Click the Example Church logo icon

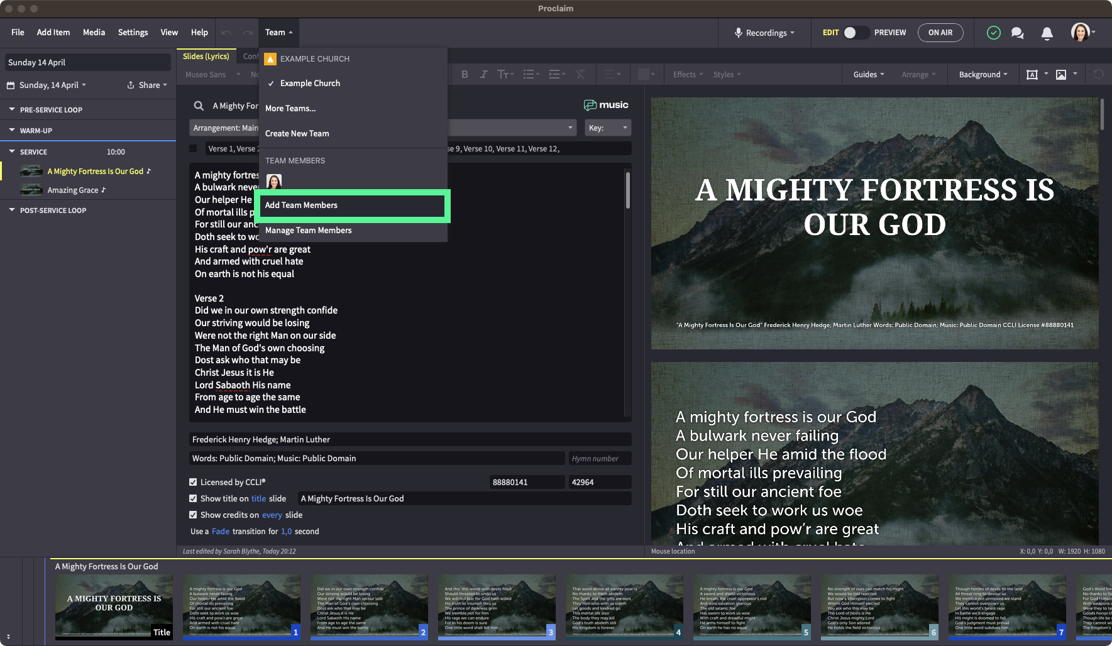(x=270, y=59)
